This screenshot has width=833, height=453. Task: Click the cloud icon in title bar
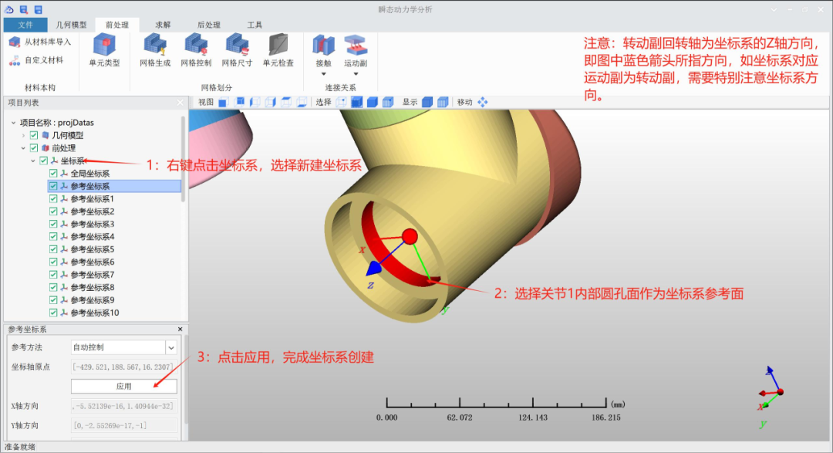pos(9,9)
